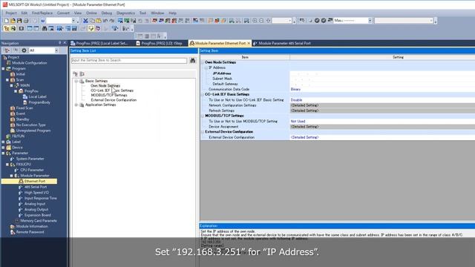Open the Online menu
The height and width of the screenshot is (267, 475).
click(91, 13)
